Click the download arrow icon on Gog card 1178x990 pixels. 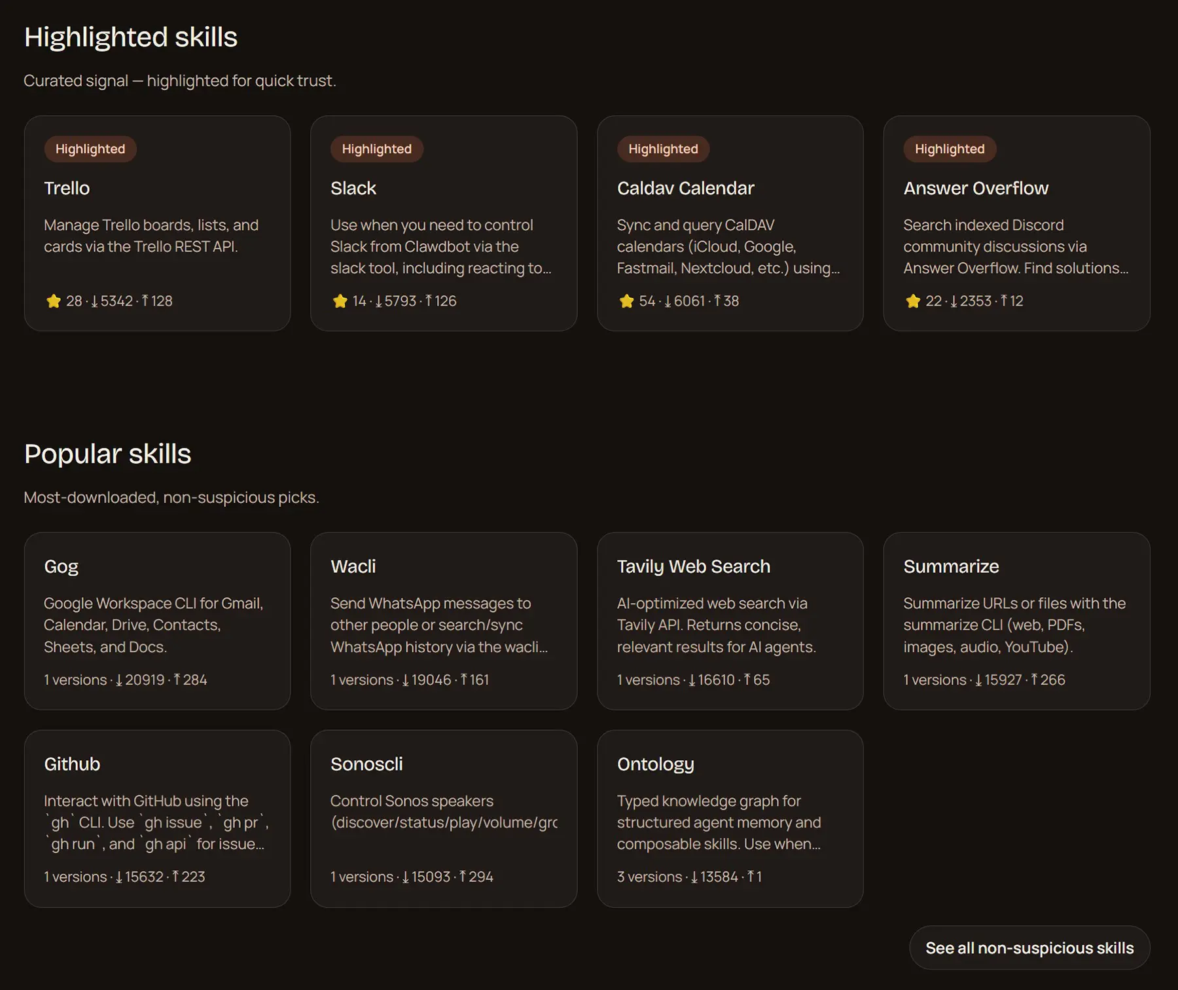(x=119, y=680)
